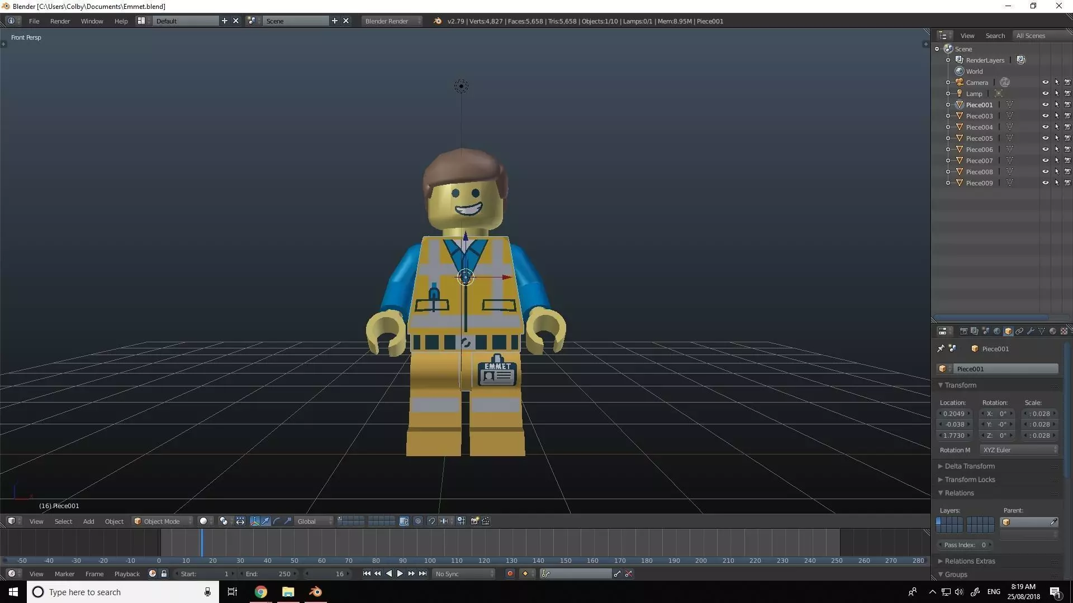1073x603 pixels.
Task: Click the End frame field
Action: 268,573
